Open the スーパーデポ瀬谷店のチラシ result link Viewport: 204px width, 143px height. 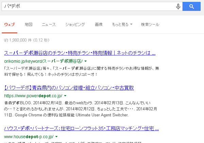point(80,53)
